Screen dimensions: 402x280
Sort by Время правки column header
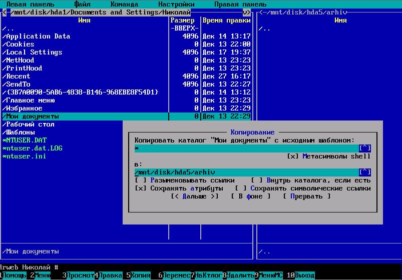click(226, 20)
